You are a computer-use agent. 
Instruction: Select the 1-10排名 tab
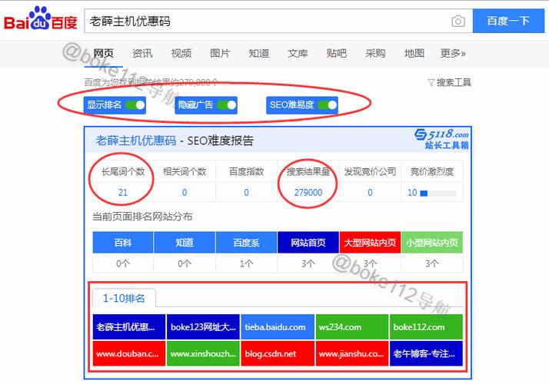[124, 298]
